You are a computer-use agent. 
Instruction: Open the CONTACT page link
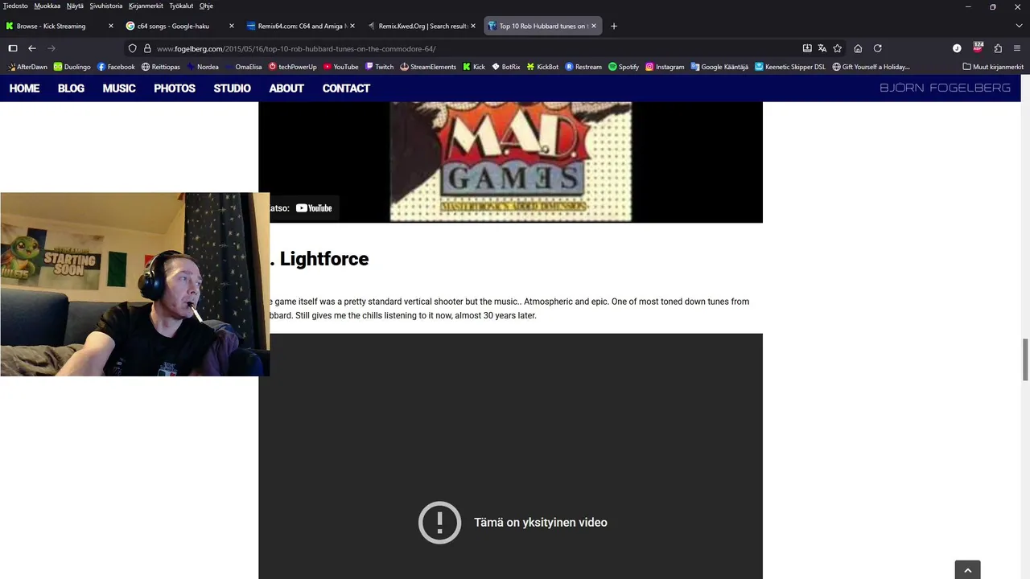pos(346,88)
